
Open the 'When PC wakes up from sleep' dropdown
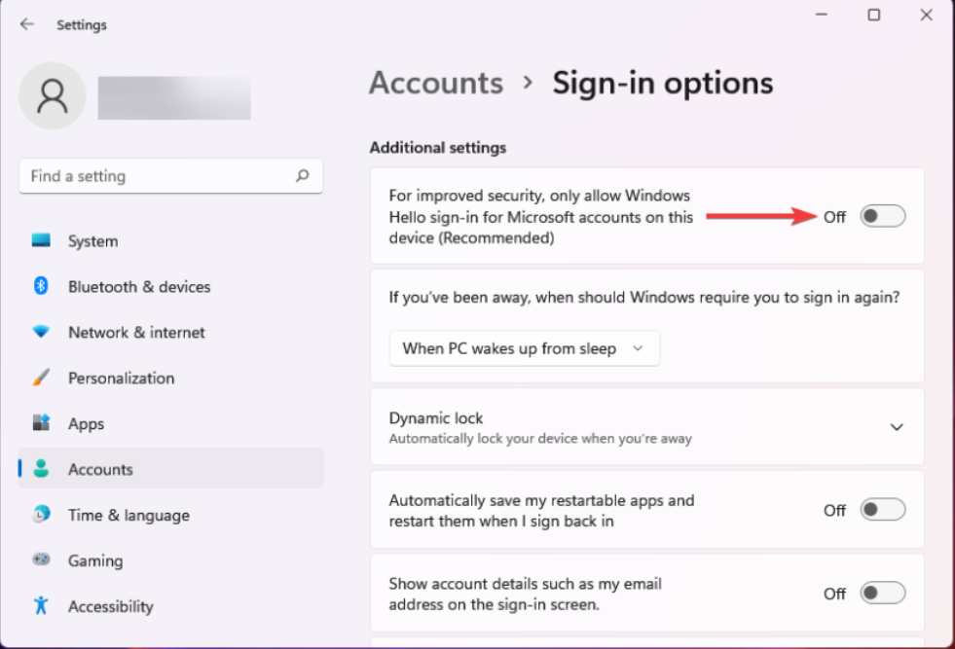524,348
